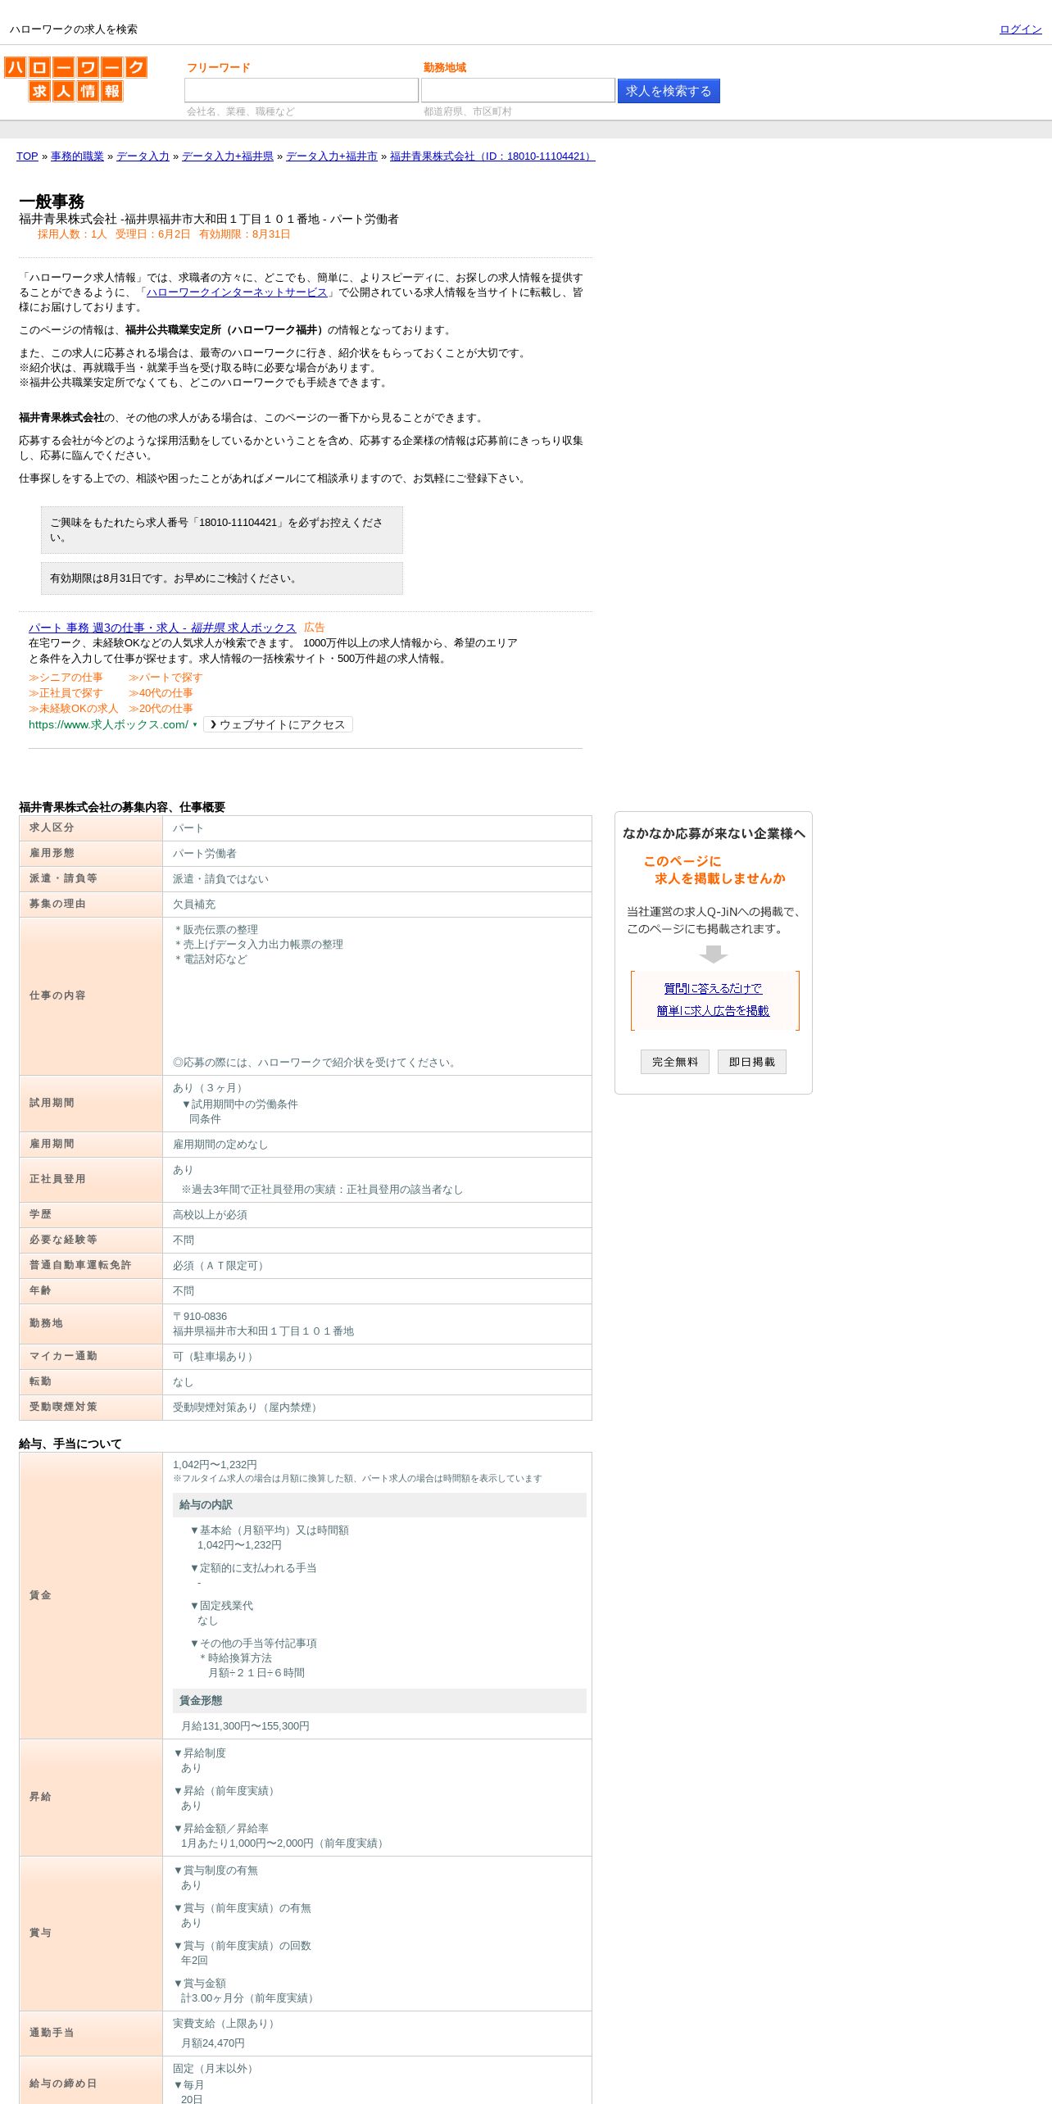
Task: Click the ▼固定残業代 label
Action: (221, 1606)
